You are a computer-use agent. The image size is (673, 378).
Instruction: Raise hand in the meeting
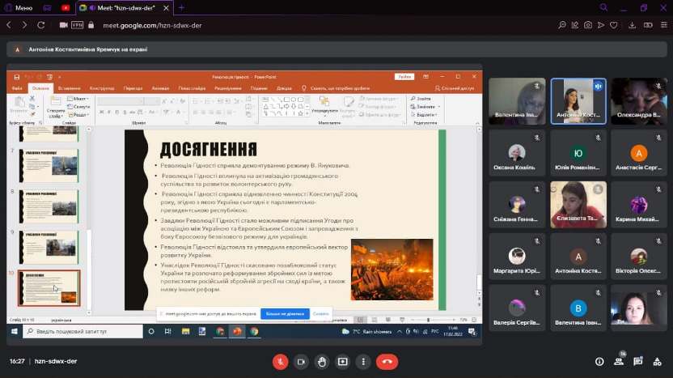[x=323, y=362]
